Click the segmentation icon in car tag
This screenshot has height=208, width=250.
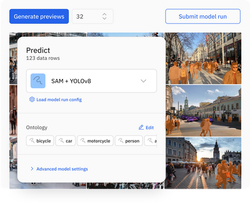point(61,141)
